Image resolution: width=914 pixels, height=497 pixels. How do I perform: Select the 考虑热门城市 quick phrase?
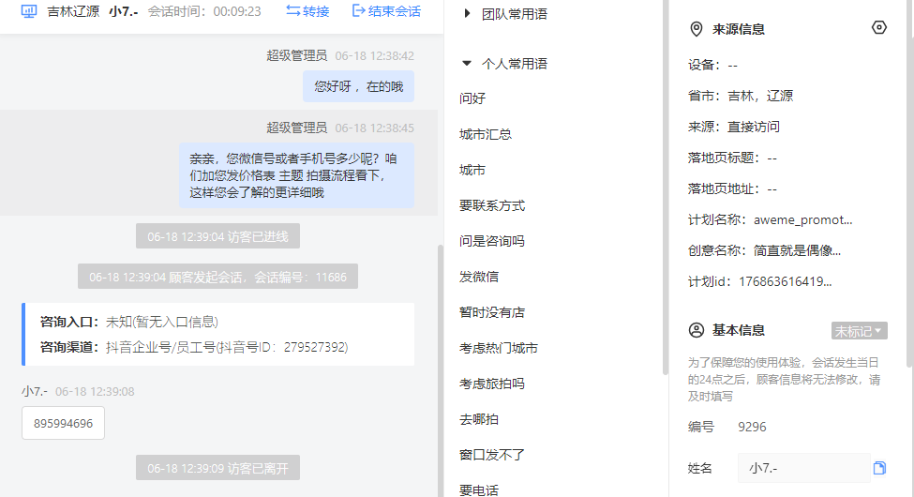click(x=499, y=348)
